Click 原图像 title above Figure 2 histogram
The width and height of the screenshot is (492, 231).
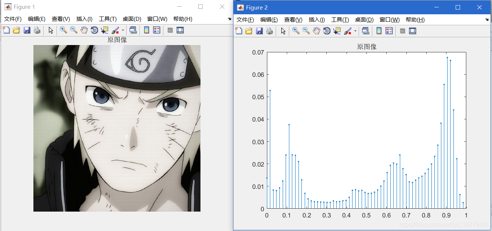point(367,47)
